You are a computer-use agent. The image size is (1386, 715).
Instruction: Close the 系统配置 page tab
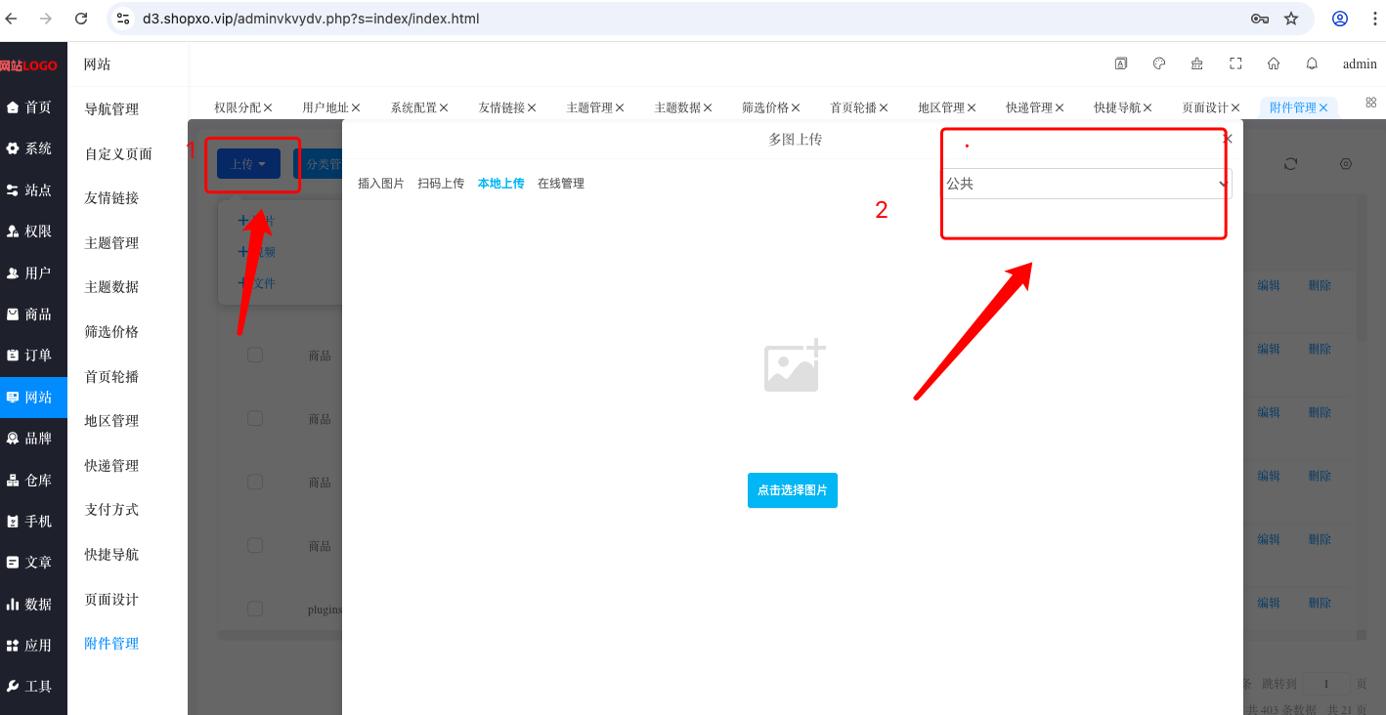coord(444,107)
